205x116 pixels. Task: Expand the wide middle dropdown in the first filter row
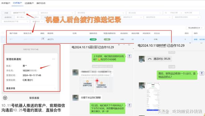pos(100,13)
